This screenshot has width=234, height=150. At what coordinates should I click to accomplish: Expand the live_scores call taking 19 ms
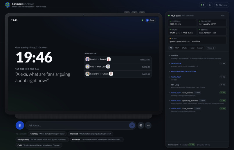point(197,94)
